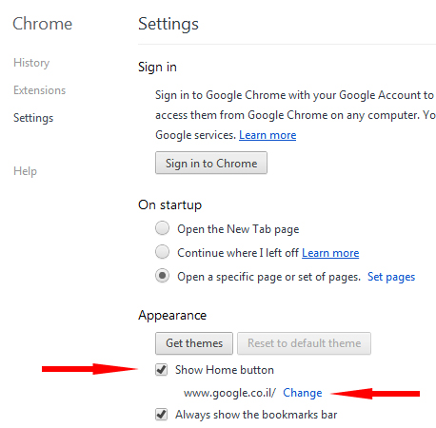
Task: Click Reset to default theme button
Action: tap(304, 343)
